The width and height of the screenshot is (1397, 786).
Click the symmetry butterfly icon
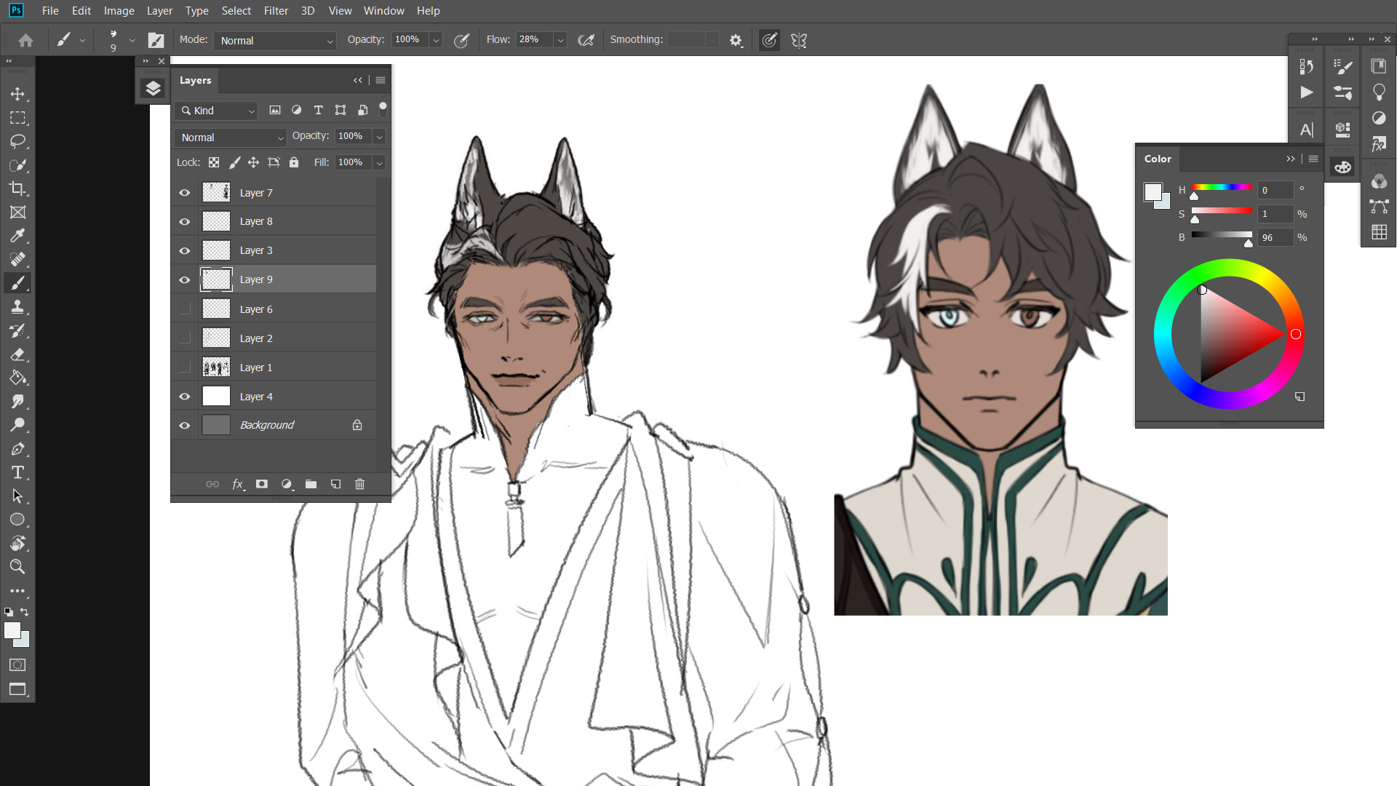(x=799, y=41)
